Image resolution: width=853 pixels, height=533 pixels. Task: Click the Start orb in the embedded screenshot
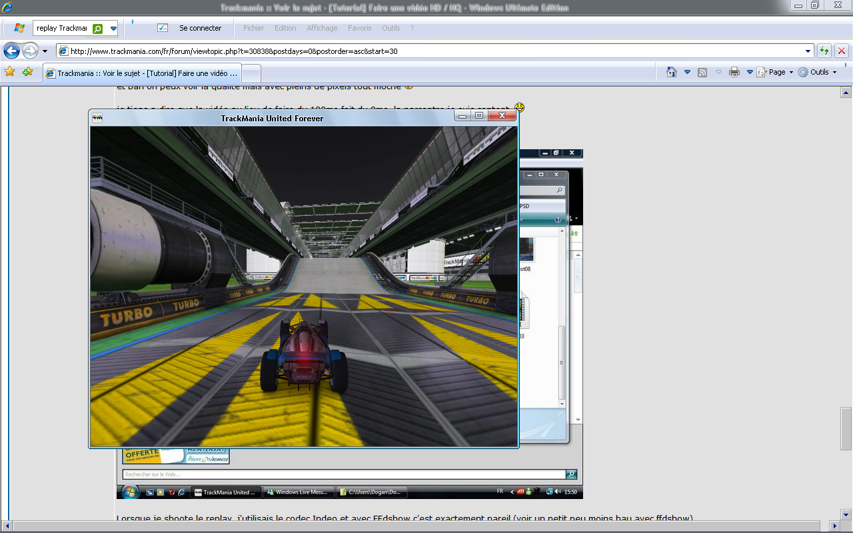click(129, 492)
